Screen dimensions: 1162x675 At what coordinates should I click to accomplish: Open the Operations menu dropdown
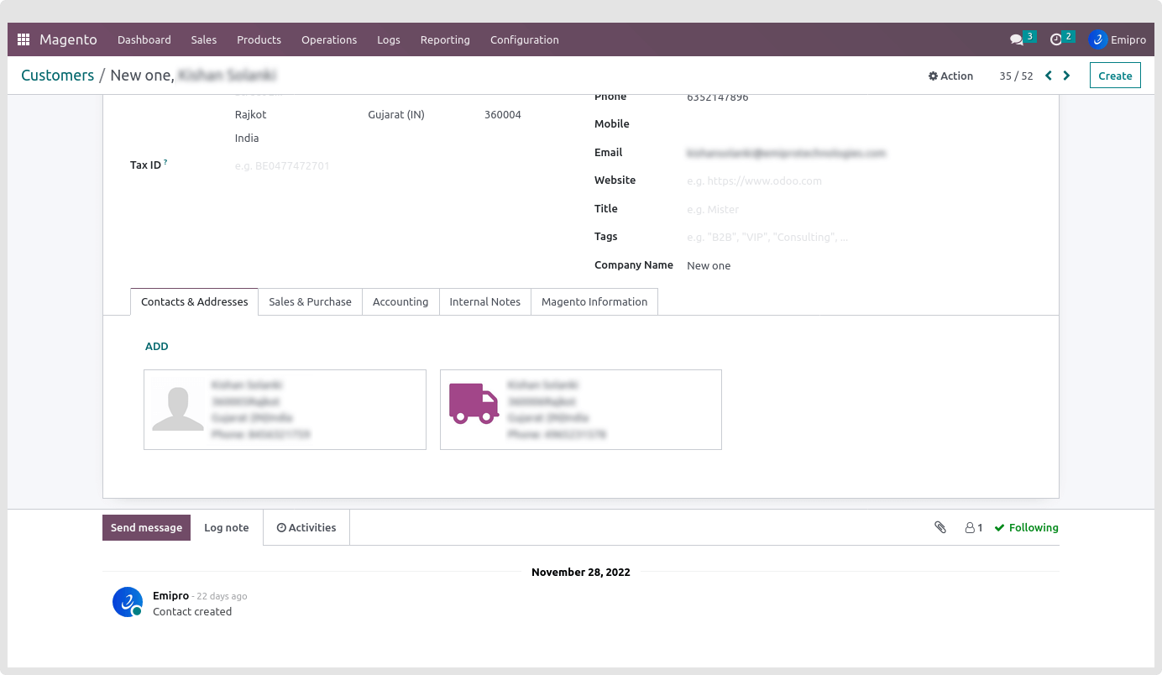(329, 39)
